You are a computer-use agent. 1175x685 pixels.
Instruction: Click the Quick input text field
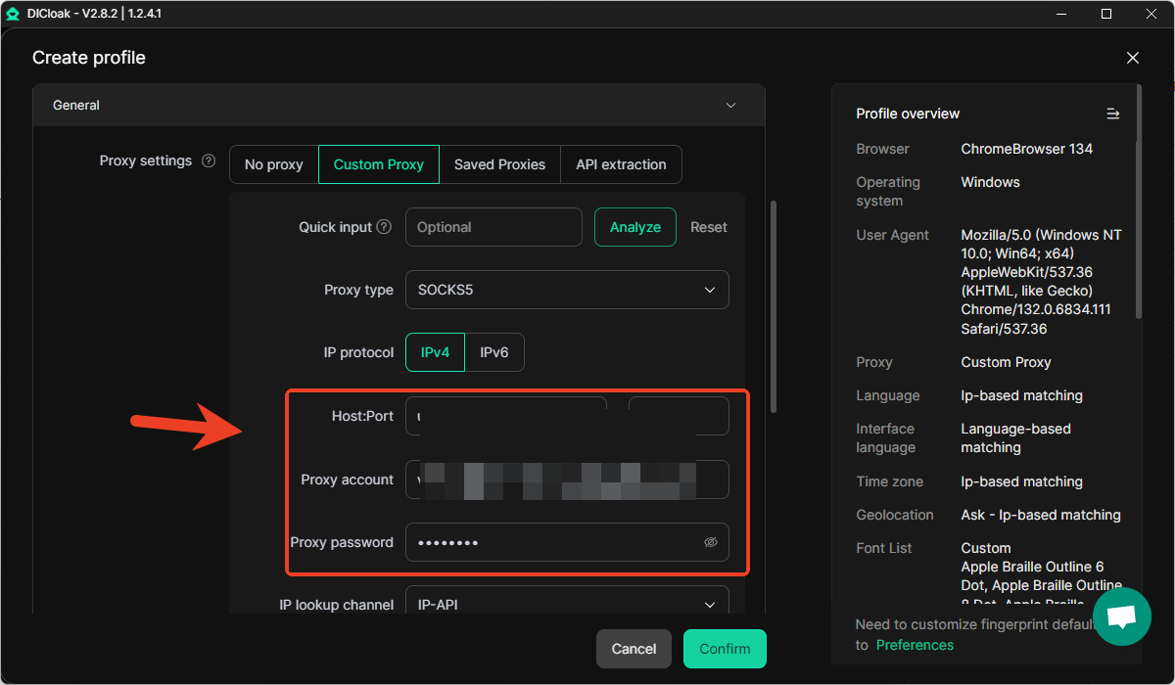point(493,227)
